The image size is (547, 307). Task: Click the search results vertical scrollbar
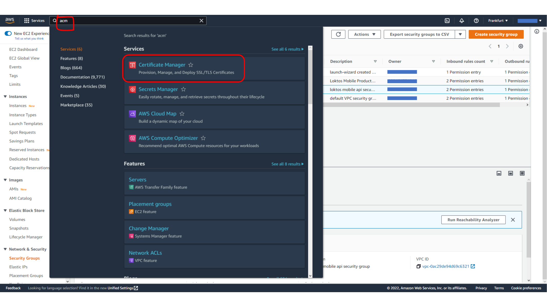tap(310, 77)
